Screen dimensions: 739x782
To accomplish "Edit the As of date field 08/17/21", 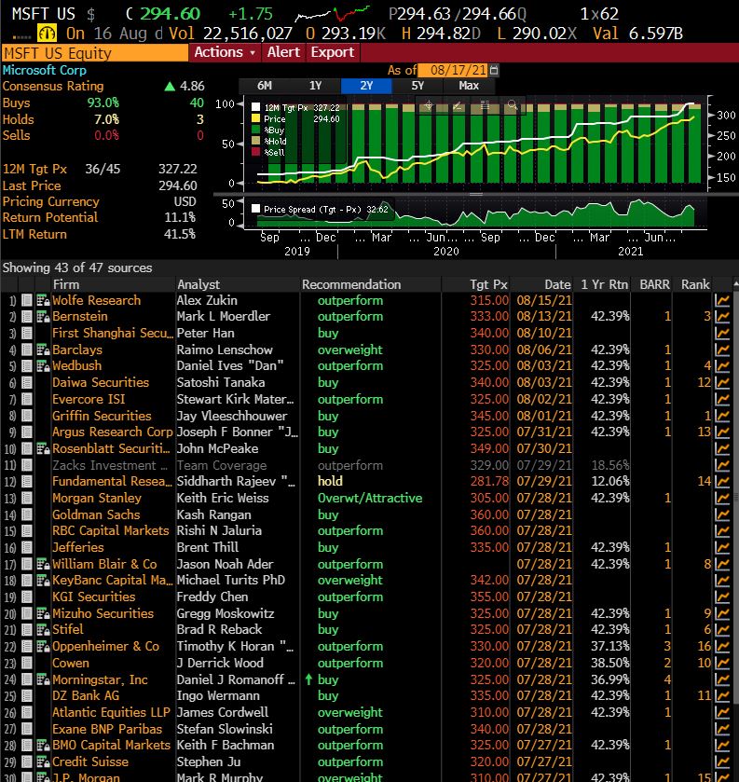I will 454,70.
